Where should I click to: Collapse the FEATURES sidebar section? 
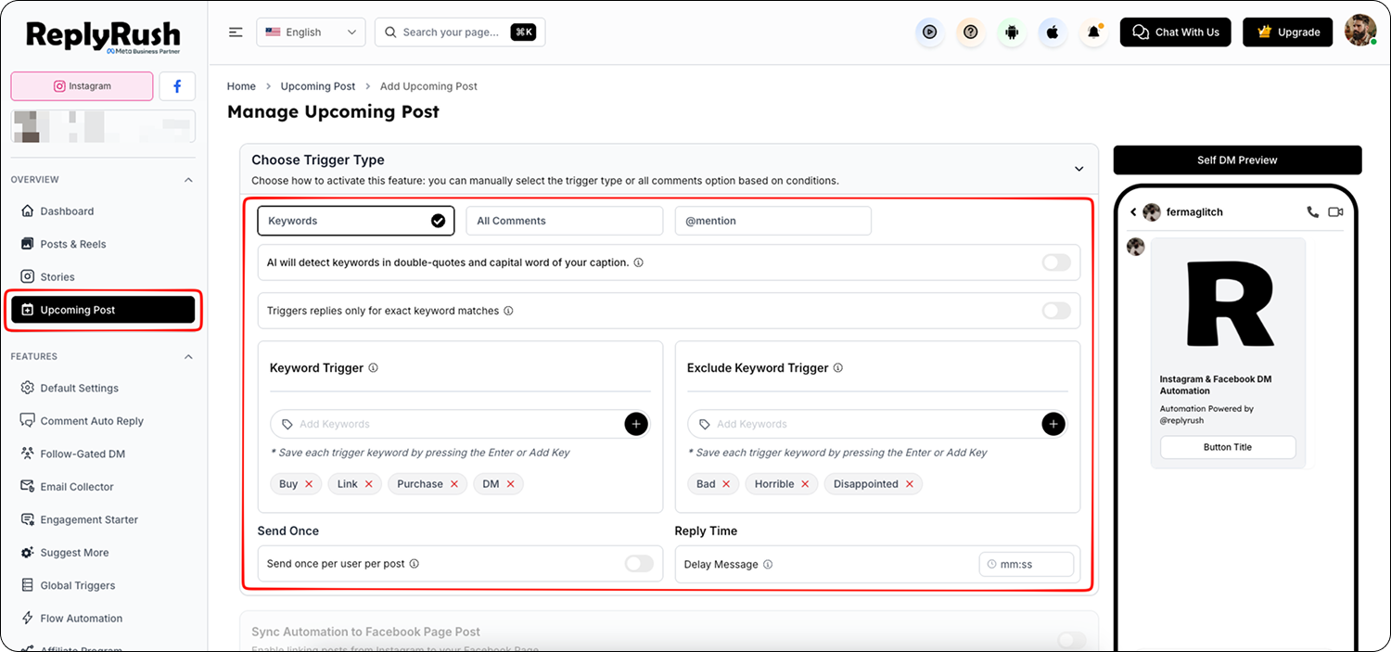[189, 357]
